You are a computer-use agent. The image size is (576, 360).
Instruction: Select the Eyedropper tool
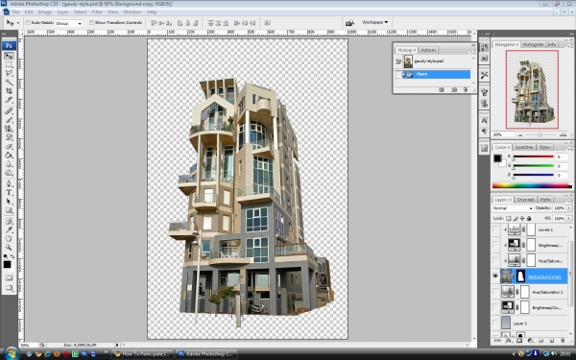pos(9,230)
